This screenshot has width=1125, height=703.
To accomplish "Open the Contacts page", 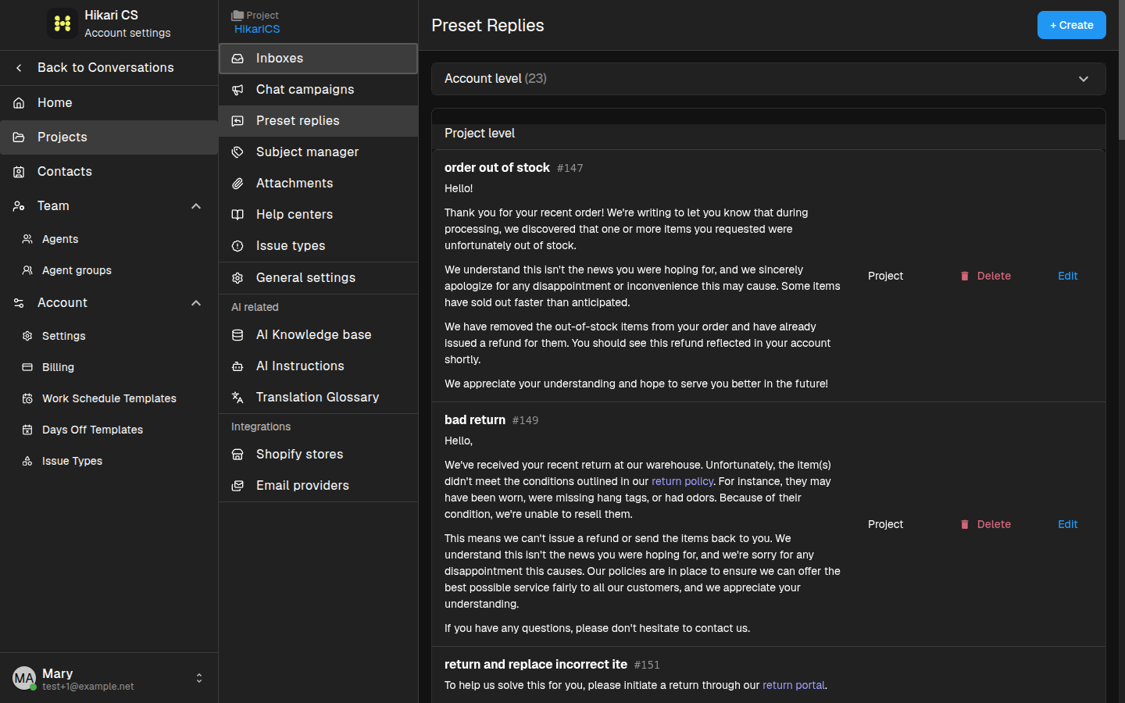I will click(109, 172).
